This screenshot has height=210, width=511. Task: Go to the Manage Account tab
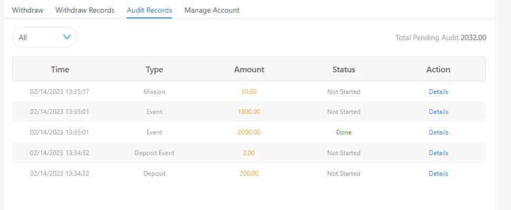(x=212, y=10)
